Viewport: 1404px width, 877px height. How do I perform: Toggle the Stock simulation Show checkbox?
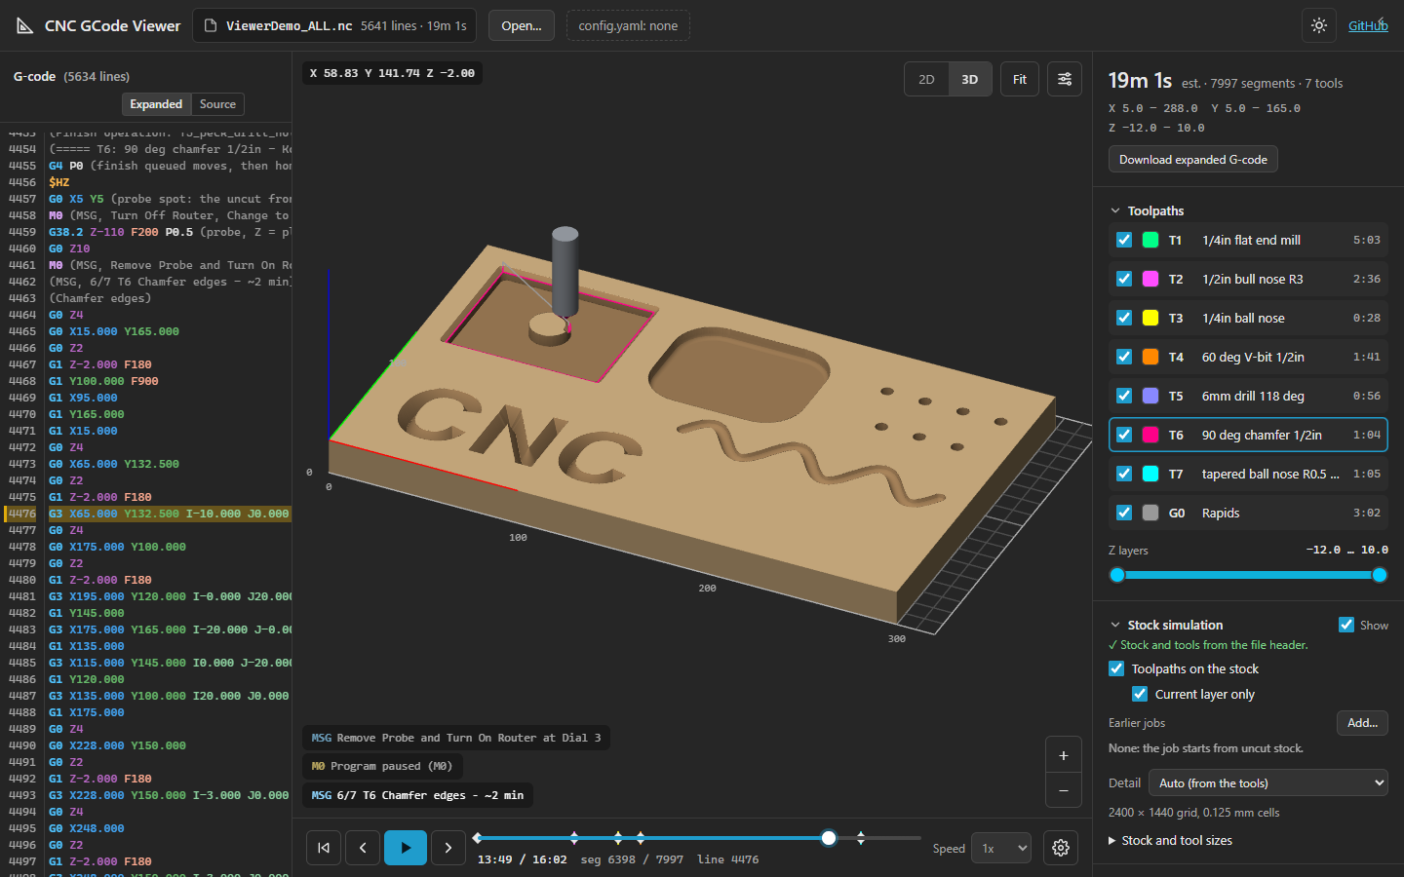(x=1346, y=625)
